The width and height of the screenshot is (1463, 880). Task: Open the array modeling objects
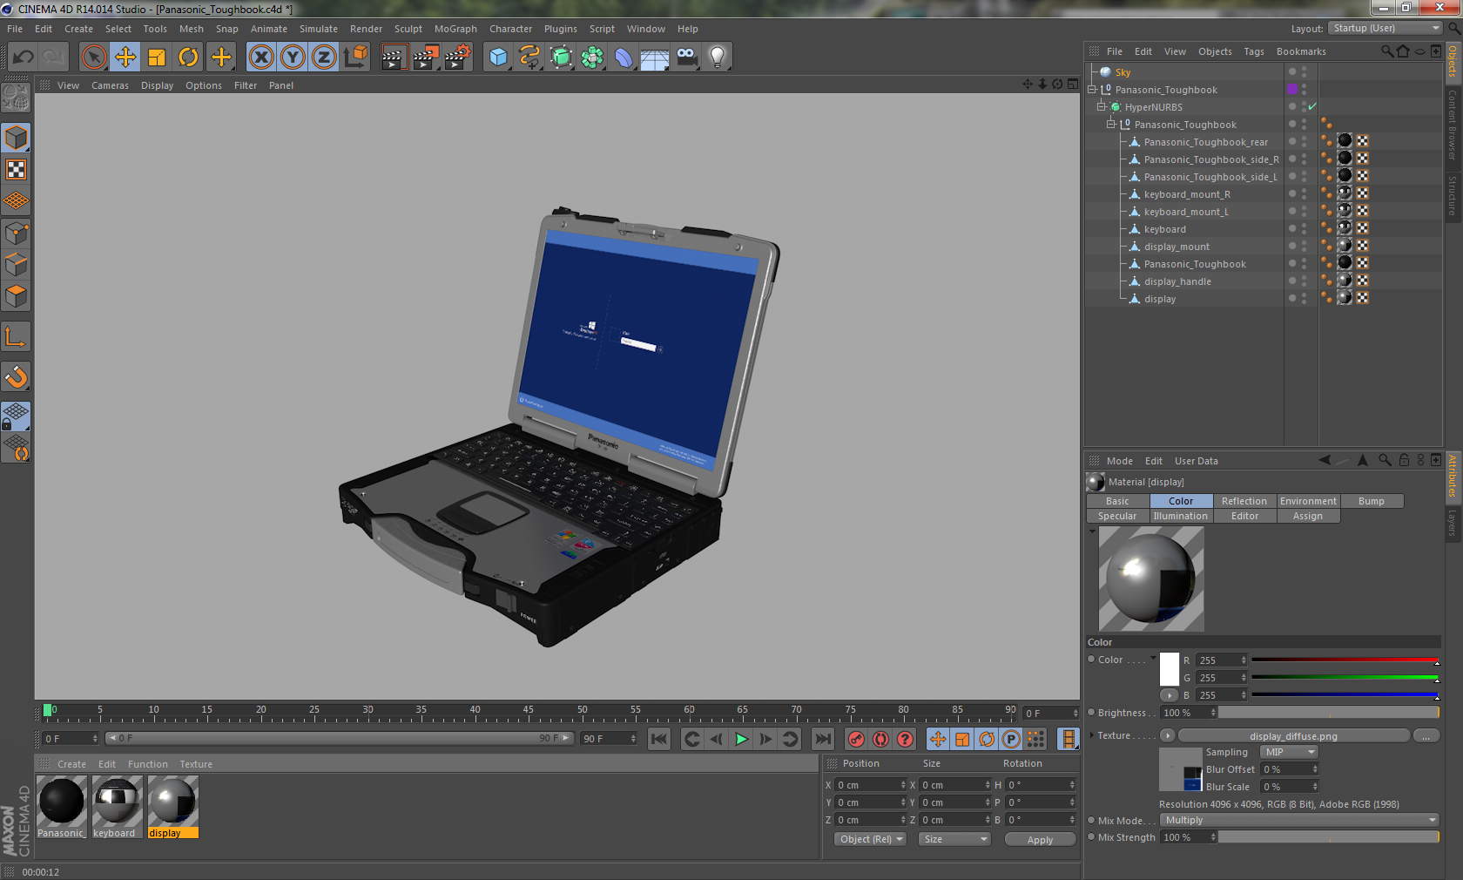[592, 58]
